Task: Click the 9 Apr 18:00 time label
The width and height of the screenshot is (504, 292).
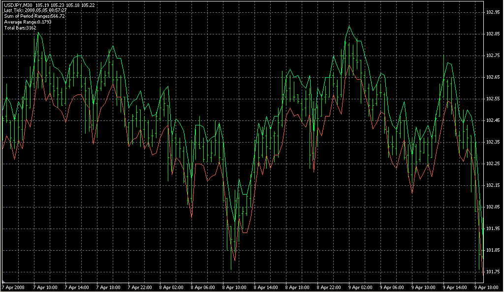Action: pos(487,287)
